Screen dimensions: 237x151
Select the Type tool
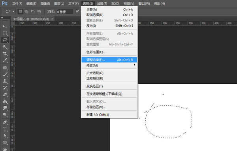coord(5,129)
